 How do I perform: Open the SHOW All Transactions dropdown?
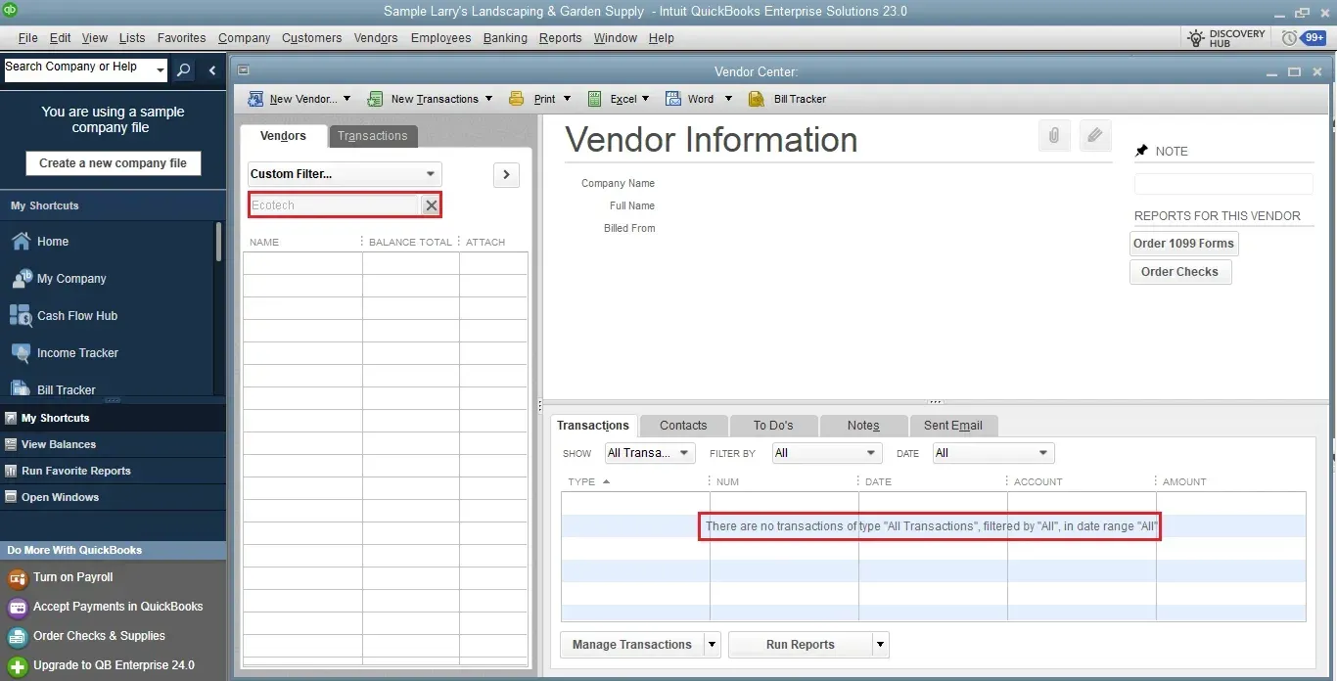click(650, 453)
